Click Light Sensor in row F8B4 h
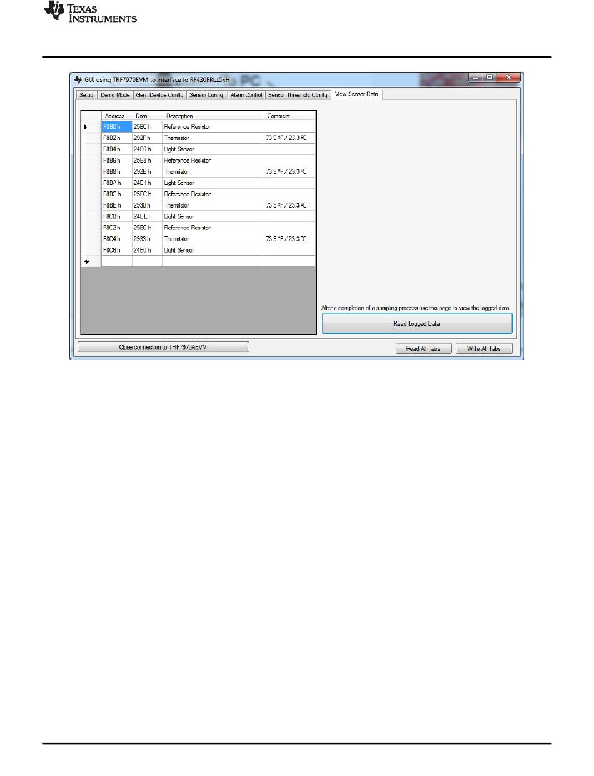This screenshot has width=594, height=776. click(213, 149)
